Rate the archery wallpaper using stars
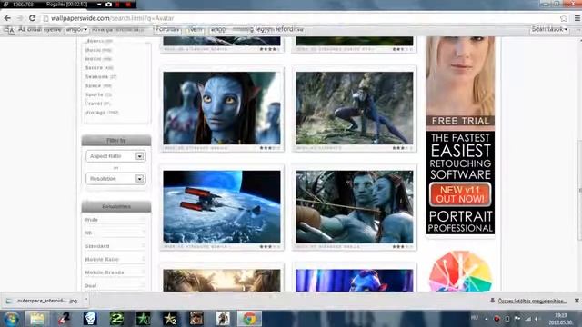The image size is (582, 327). point(402,246)
